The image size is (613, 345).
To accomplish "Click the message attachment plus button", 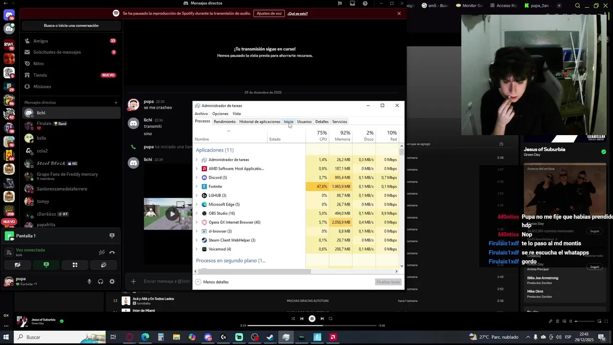I will [134, 281].
